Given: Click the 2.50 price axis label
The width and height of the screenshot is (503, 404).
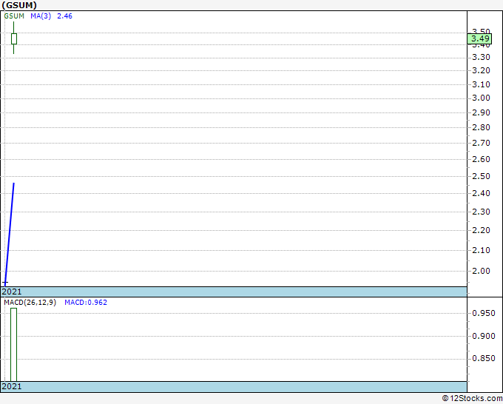Looking at the screenshot, I should click(x=482, y=177).
